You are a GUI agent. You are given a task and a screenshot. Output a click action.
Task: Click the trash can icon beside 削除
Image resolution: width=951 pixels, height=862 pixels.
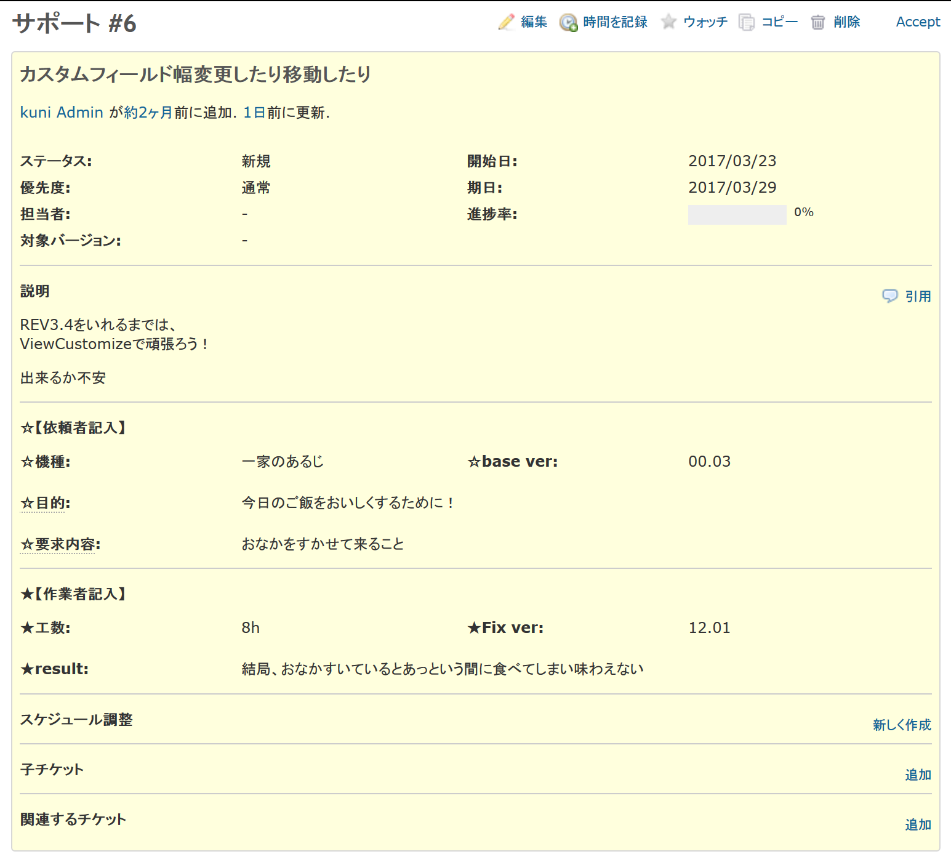(818, 22)
